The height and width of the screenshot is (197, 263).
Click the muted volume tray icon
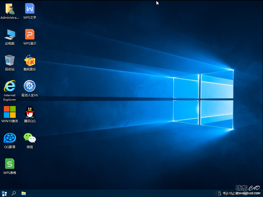click(232, 193)
